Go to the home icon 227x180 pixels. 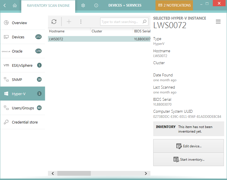15,5
